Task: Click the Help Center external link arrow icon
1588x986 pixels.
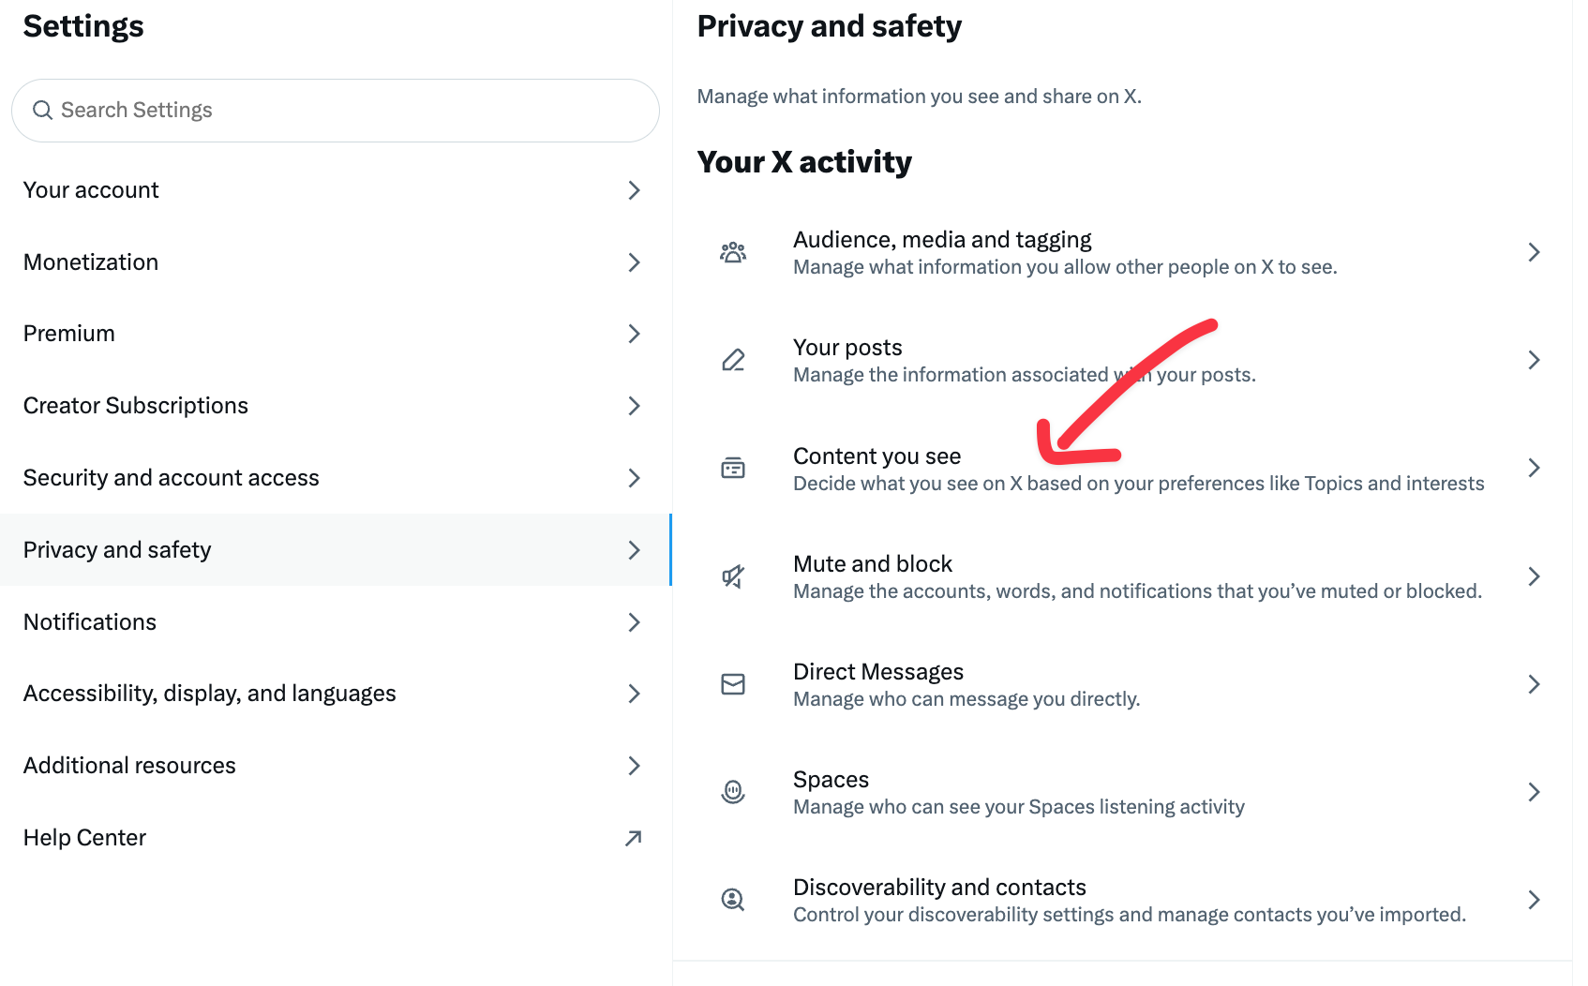Action: coord(634,838)
